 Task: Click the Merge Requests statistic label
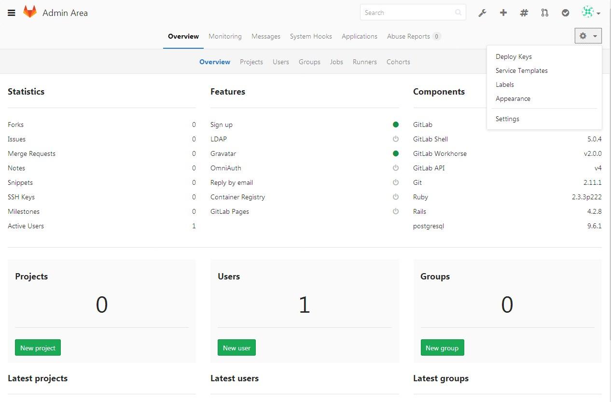pyautogui.click(x=31, y=153)
